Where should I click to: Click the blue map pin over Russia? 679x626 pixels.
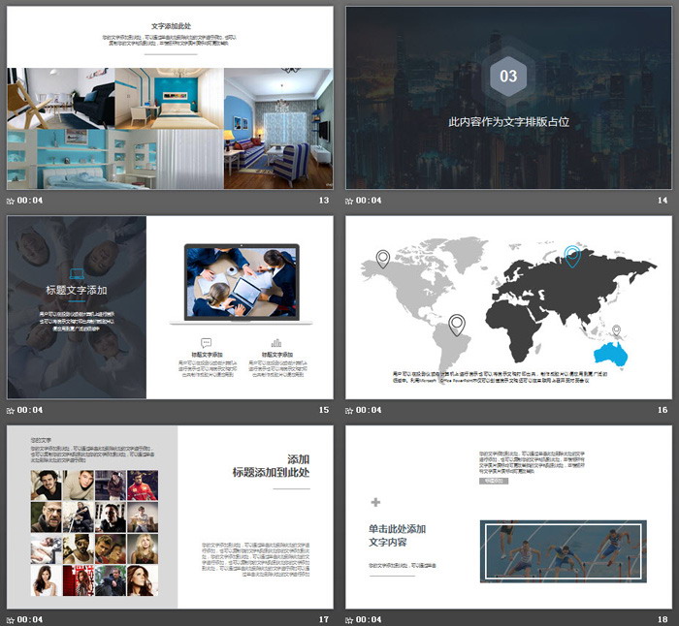(x=571, y=255)
